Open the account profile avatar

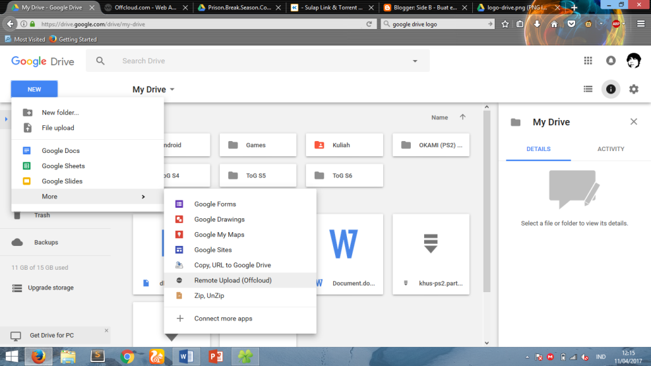click(634, 61)
